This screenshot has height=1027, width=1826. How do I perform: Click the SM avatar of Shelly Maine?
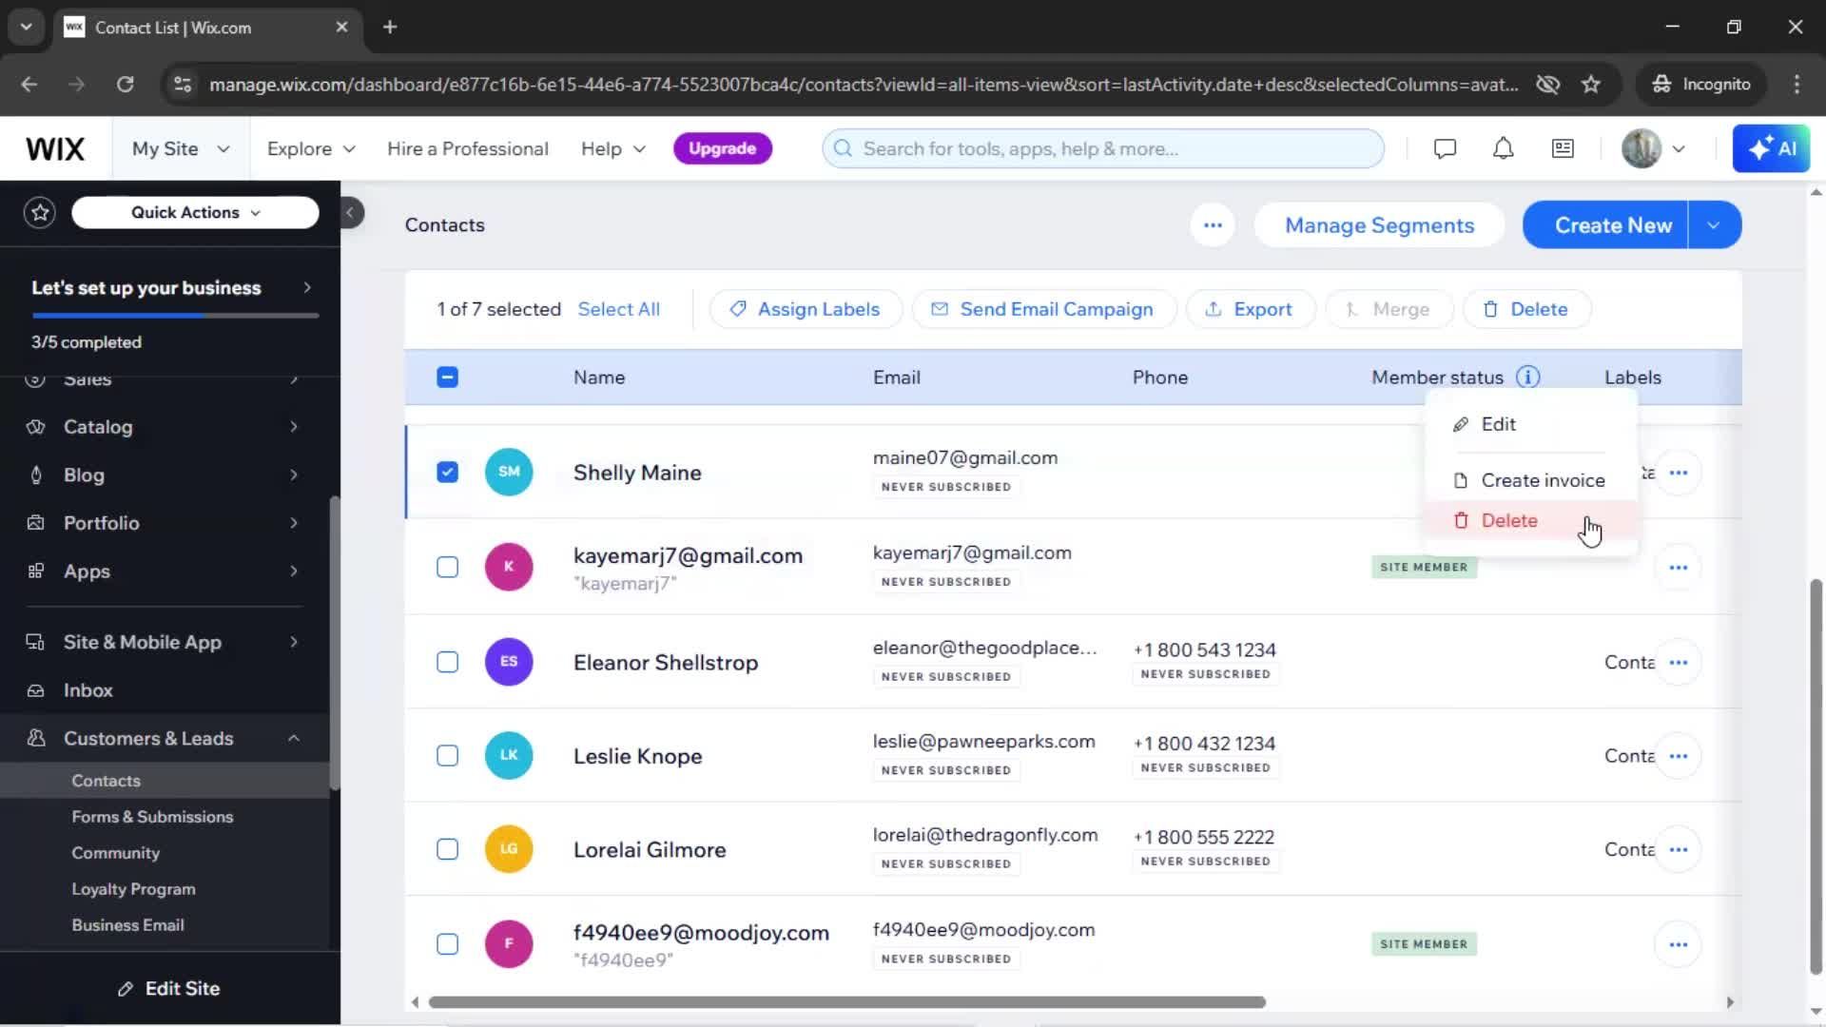point(509,472)
